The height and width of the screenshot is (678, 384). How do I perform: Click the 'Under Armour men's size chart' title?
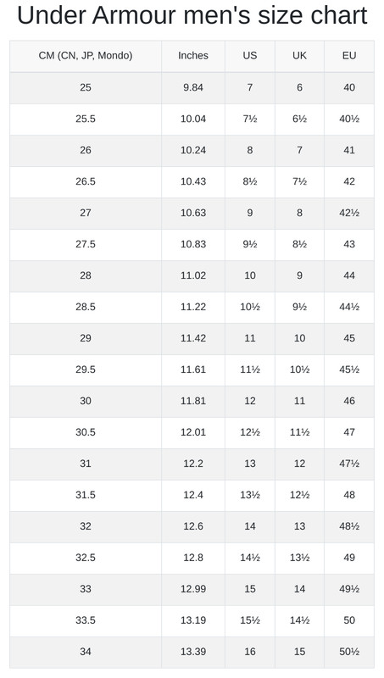pos(192,15)
